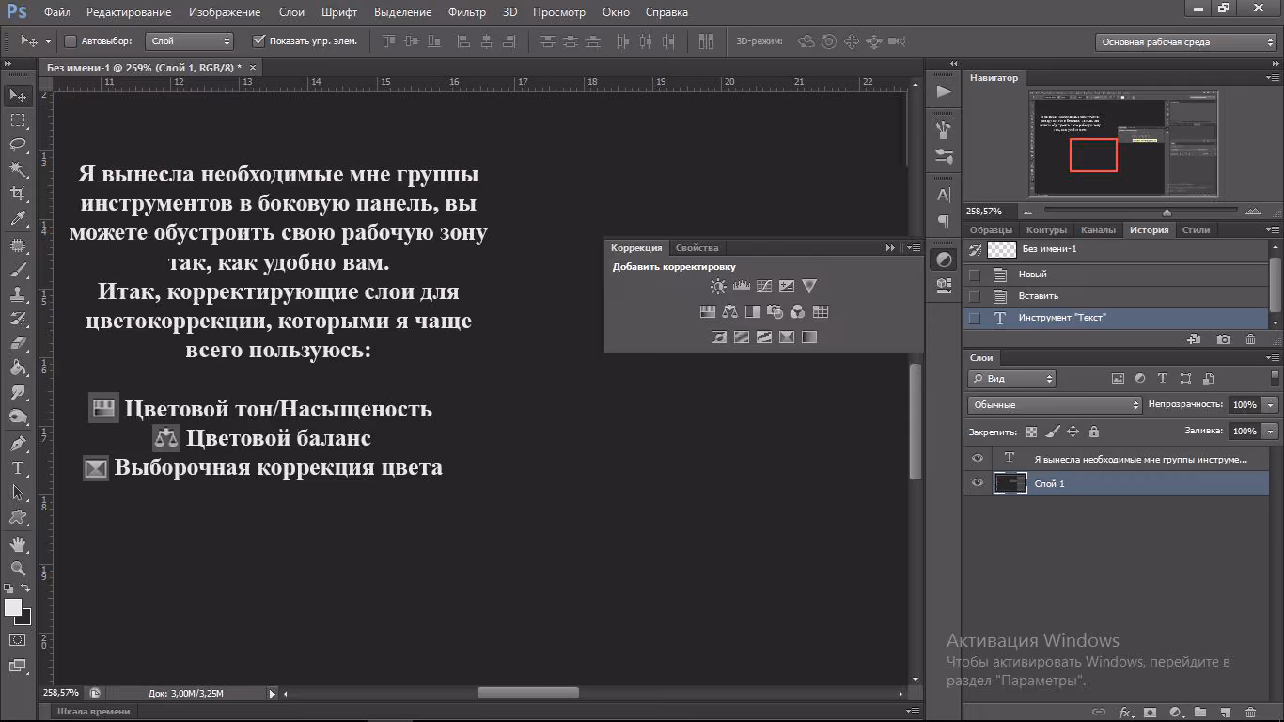Collapse the Коррекция panel with double arrows

point(890,248)
